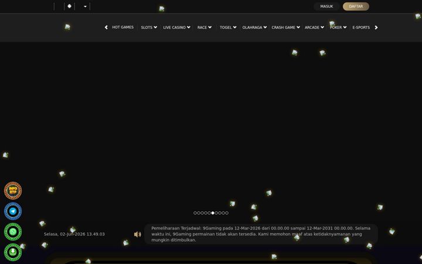The height and width of the screenshot is (264, 422).
Task: Tap the green download app icon
Action: (13, 252)
